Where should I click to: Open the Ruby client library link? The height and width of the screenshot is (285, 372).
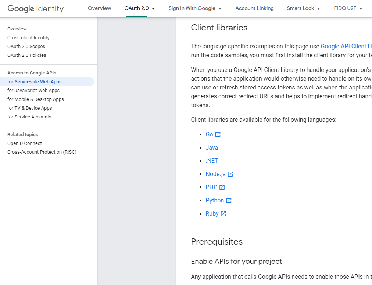(212, 214)
